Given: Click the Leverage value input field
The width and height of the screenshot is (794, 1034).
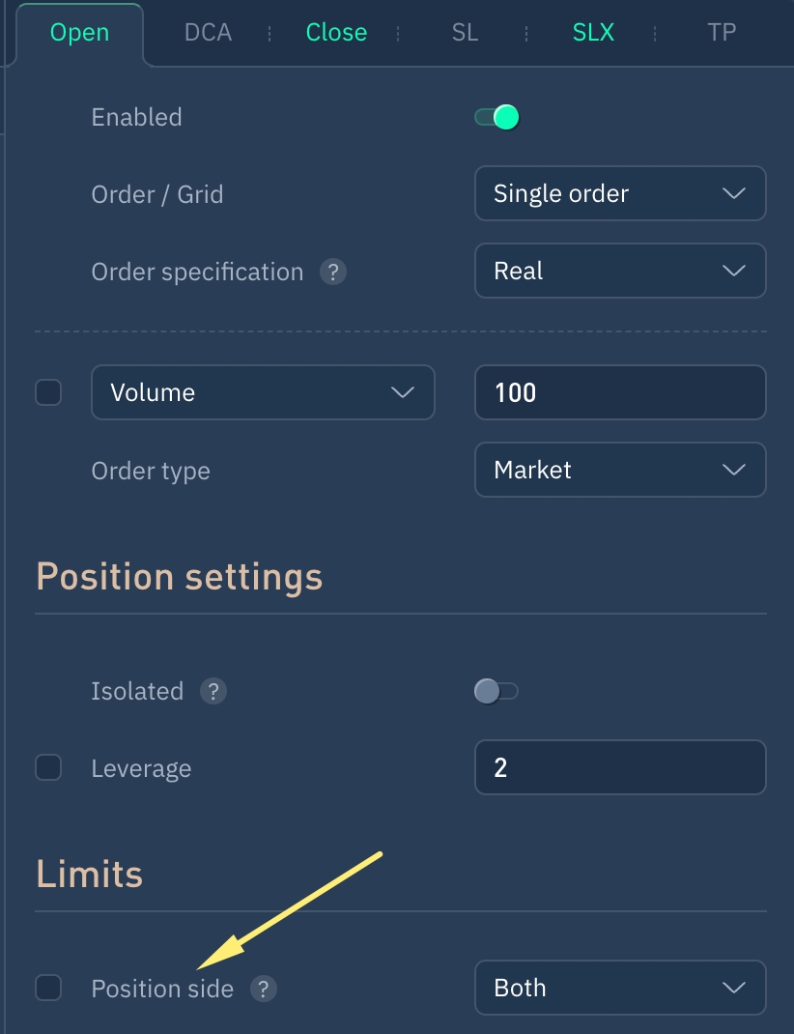Looking at the screenshot, I should tap(620, 768).
